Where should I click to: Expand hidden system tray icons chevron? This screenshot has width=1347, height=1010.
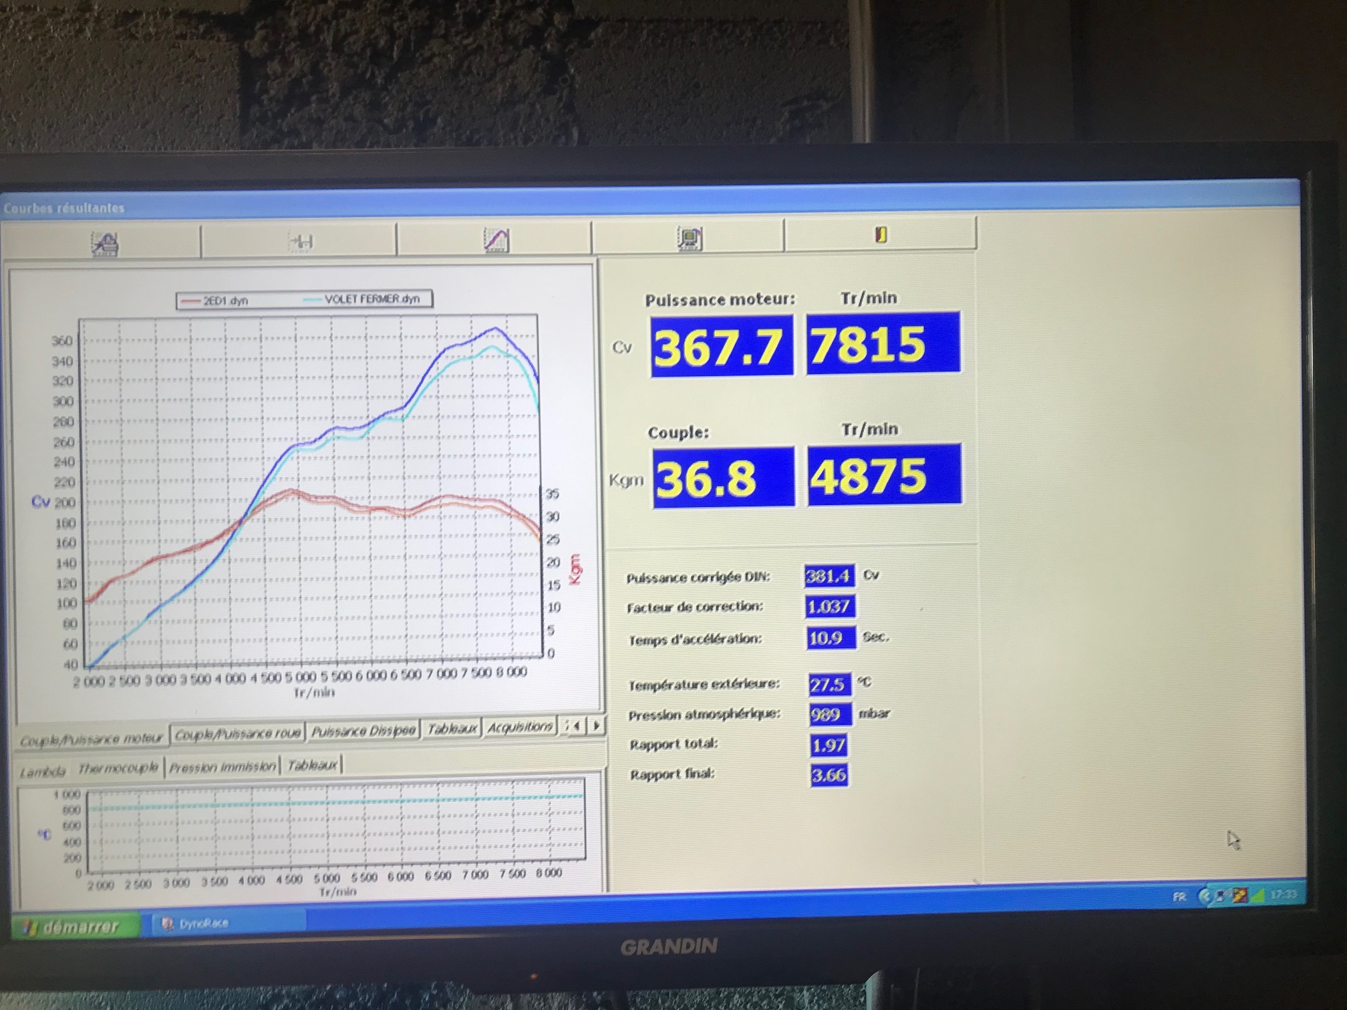tap(1205, 896)
